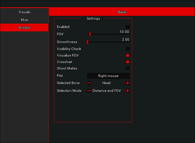Screen dimensions: 195x143
Task: Enable the Visibility Check checkbox
Action: click(x=127, y=49)
